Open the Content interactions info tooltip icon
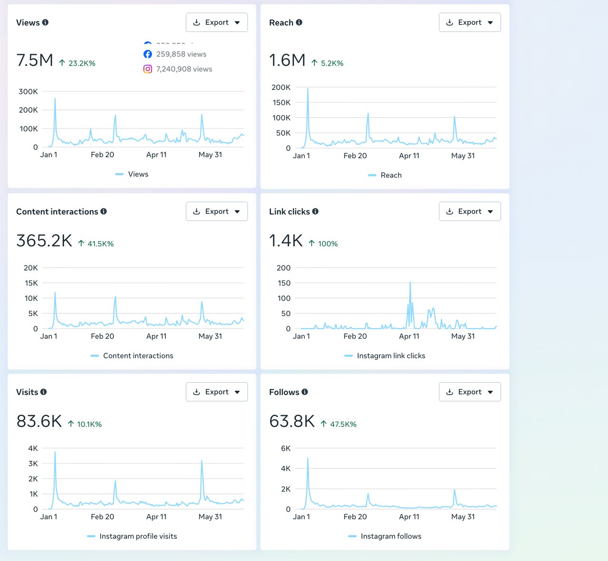This screenshot has width=608, height=561. coord(104,212)
